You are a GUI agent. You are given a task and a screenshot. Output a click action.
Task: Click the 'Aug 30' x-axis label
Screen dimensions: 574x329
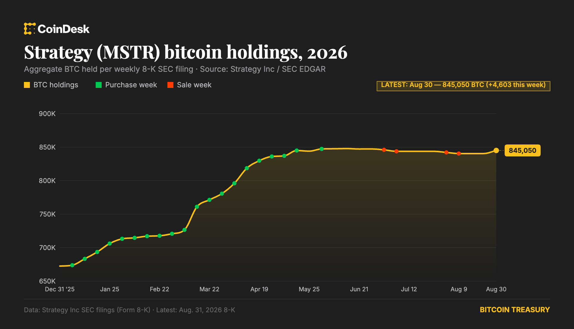click(x=496, y=289)
